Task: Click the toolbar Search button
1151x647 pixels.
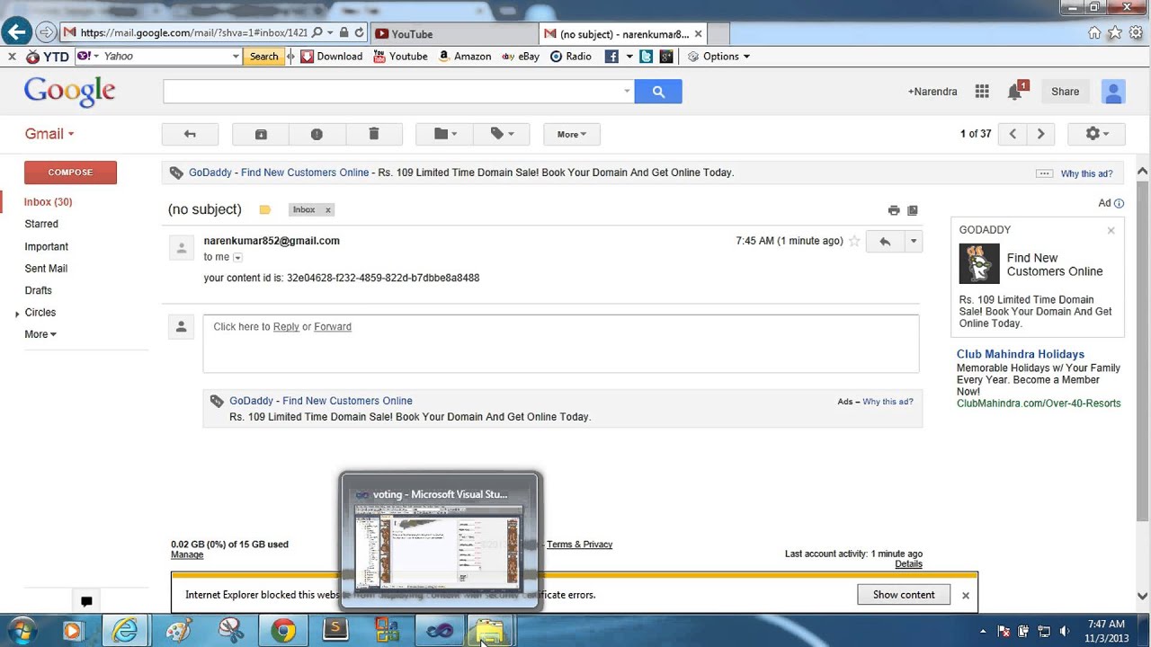Action: [x=263, y=56]
